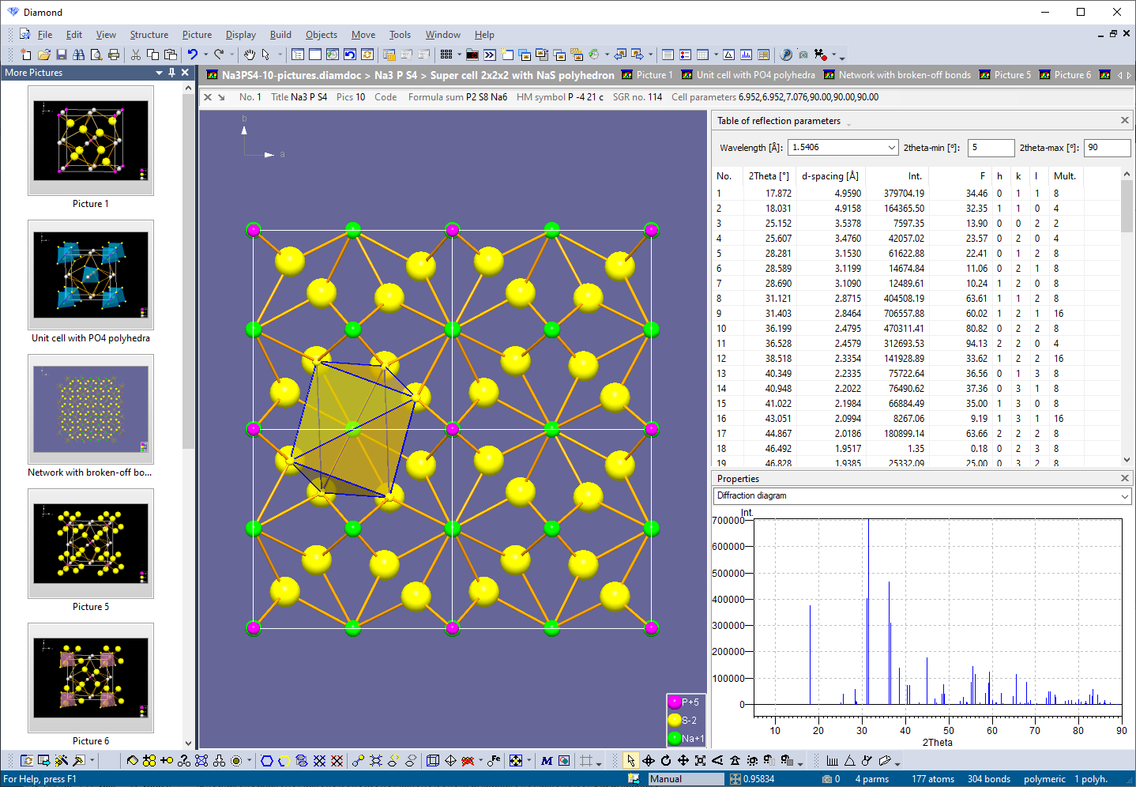Screen dimensions: 1136x787
Task: Activate the pan hand tool
Action: coord(250,55)
